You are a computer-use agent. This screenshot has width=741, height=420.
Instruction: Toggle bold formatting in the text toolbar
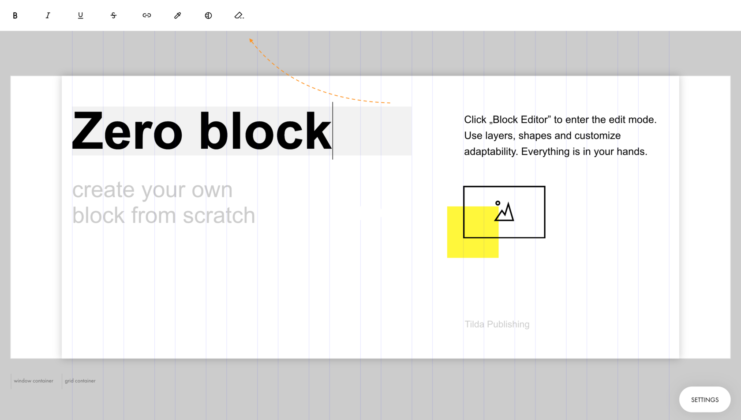pyautogui.click(x=15, y=15)
